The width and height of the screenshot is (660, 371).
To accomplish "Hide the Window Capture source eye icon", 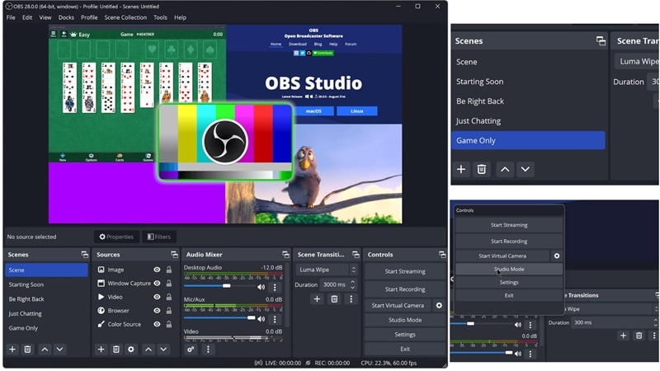I will point(157,284).
